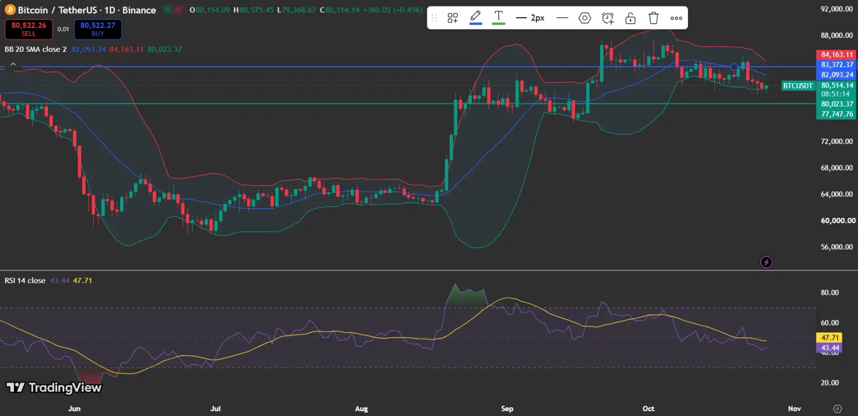Choose the line style selector in toolbar
Image resolution: width=858 pixels, height=416 pixels.
click(x=562, y=18)
